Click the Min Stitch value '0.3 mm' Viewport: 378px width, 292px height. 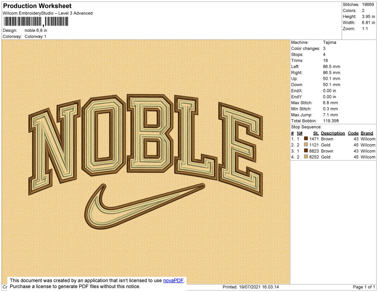pos(330,109)
